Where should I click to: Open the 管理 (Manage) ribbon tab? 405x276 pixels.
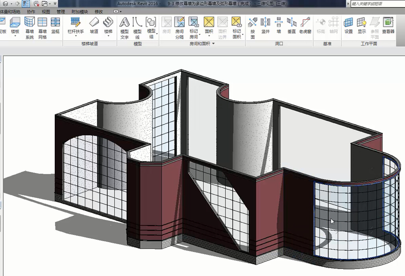coord(61,12)
